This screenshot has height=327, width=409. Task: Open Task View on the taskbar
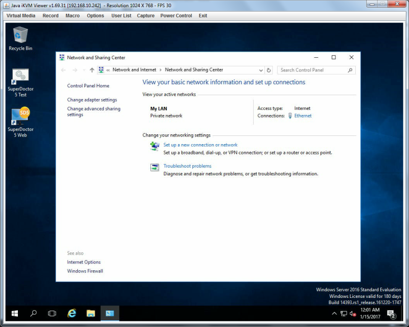(x=52, y=313)
